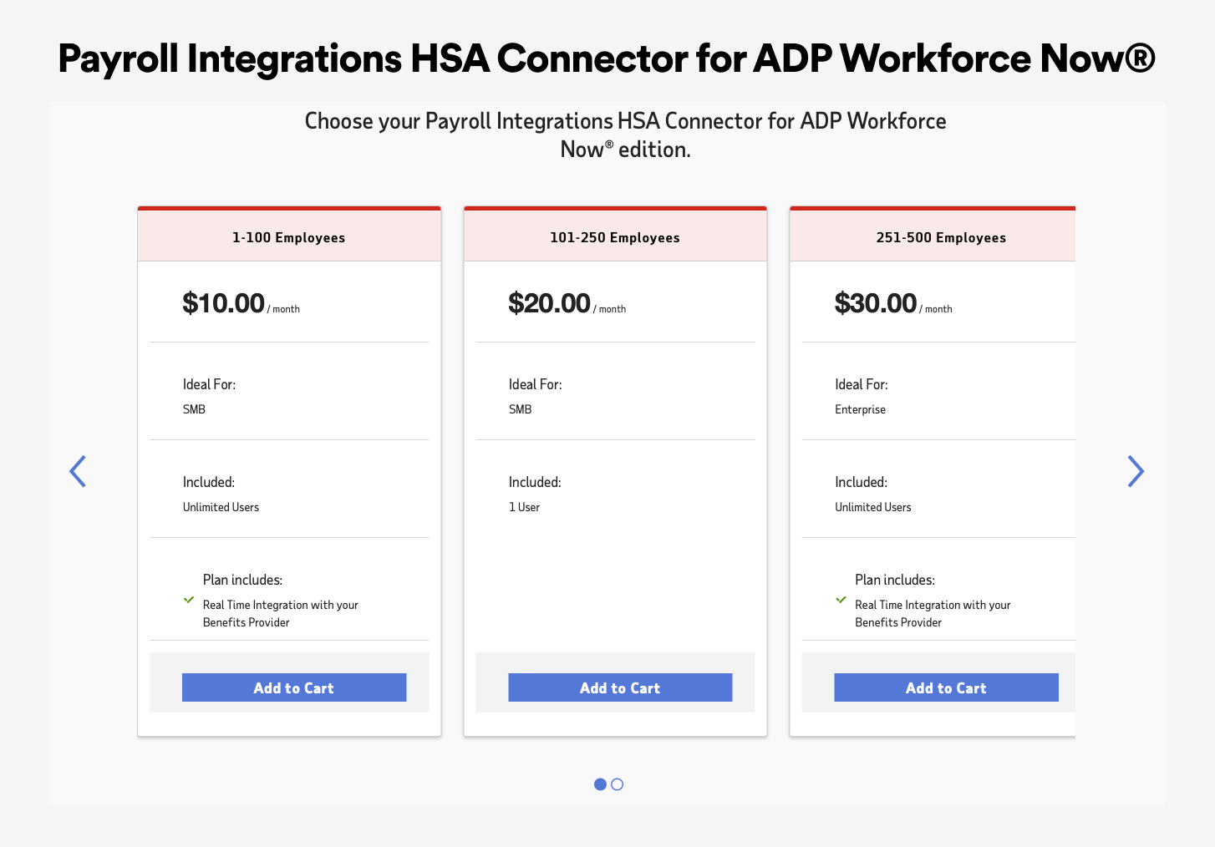
Task: Add the 251-500 Employees plan to cart
Action: coord(945,687)
